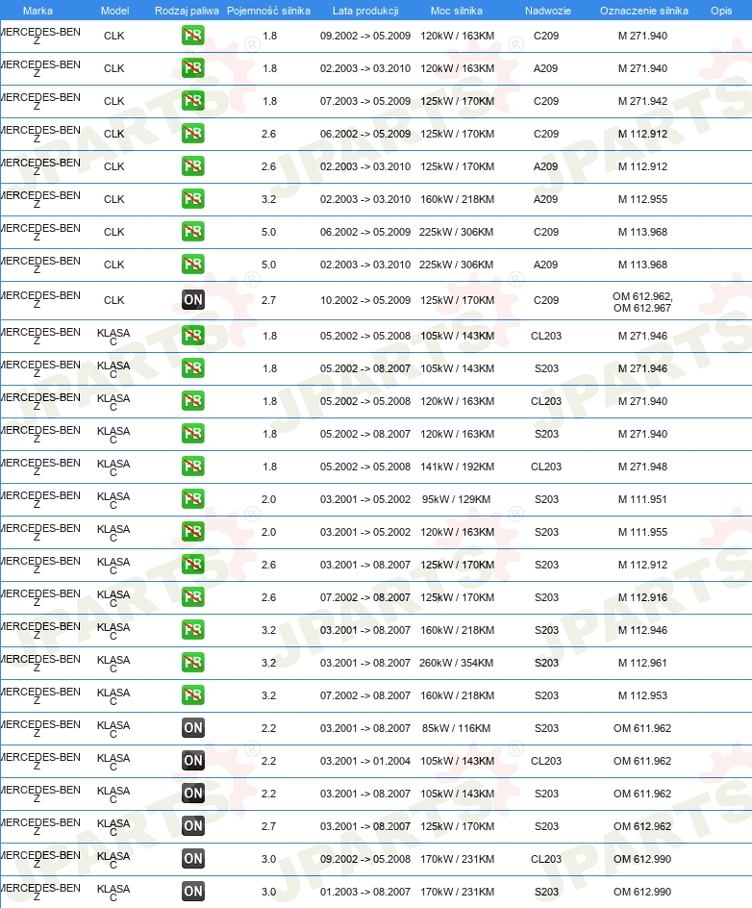The image size is (752, 908).
Task: Click petrol icon in CLK A209 M 112.912 row
Action: point(192,166)
